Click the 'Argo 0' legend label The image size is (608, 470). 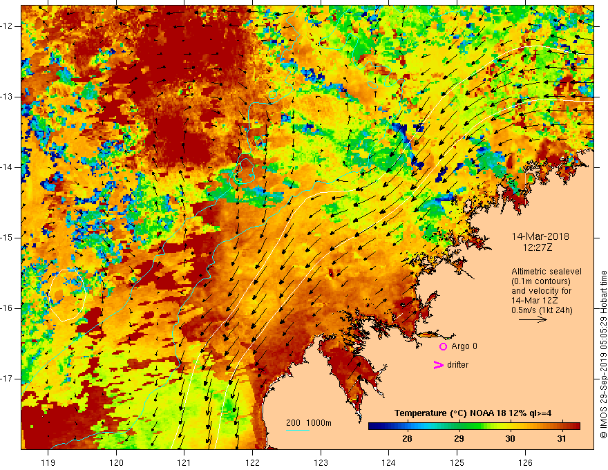coord(464,346)
